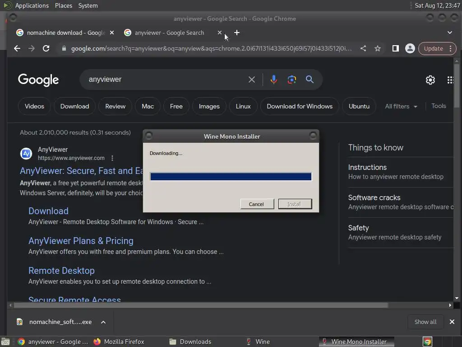Apply the Linux filter chip
The height and width of the screenshot is (347, 462).
[x=243, y=106]
